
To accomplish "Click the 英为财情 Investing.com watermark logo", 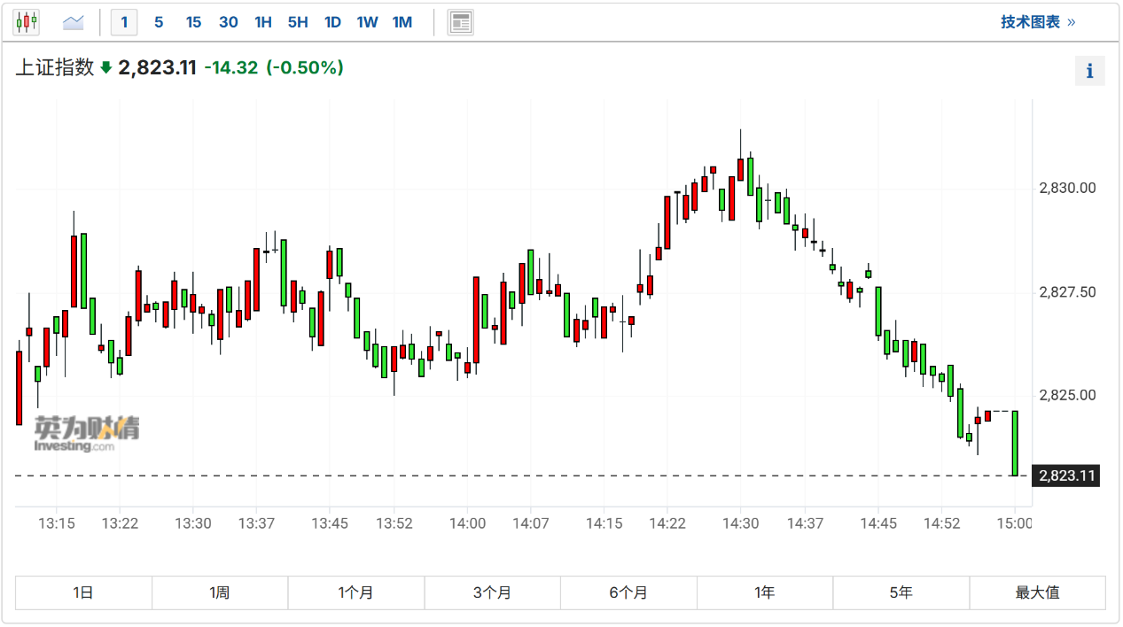I will [x=86, y=433].
